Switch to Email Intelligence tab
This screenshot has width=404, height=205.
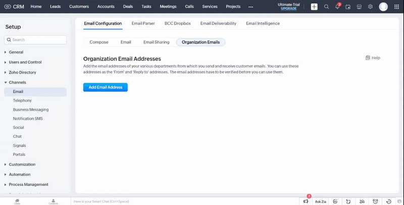263,23
